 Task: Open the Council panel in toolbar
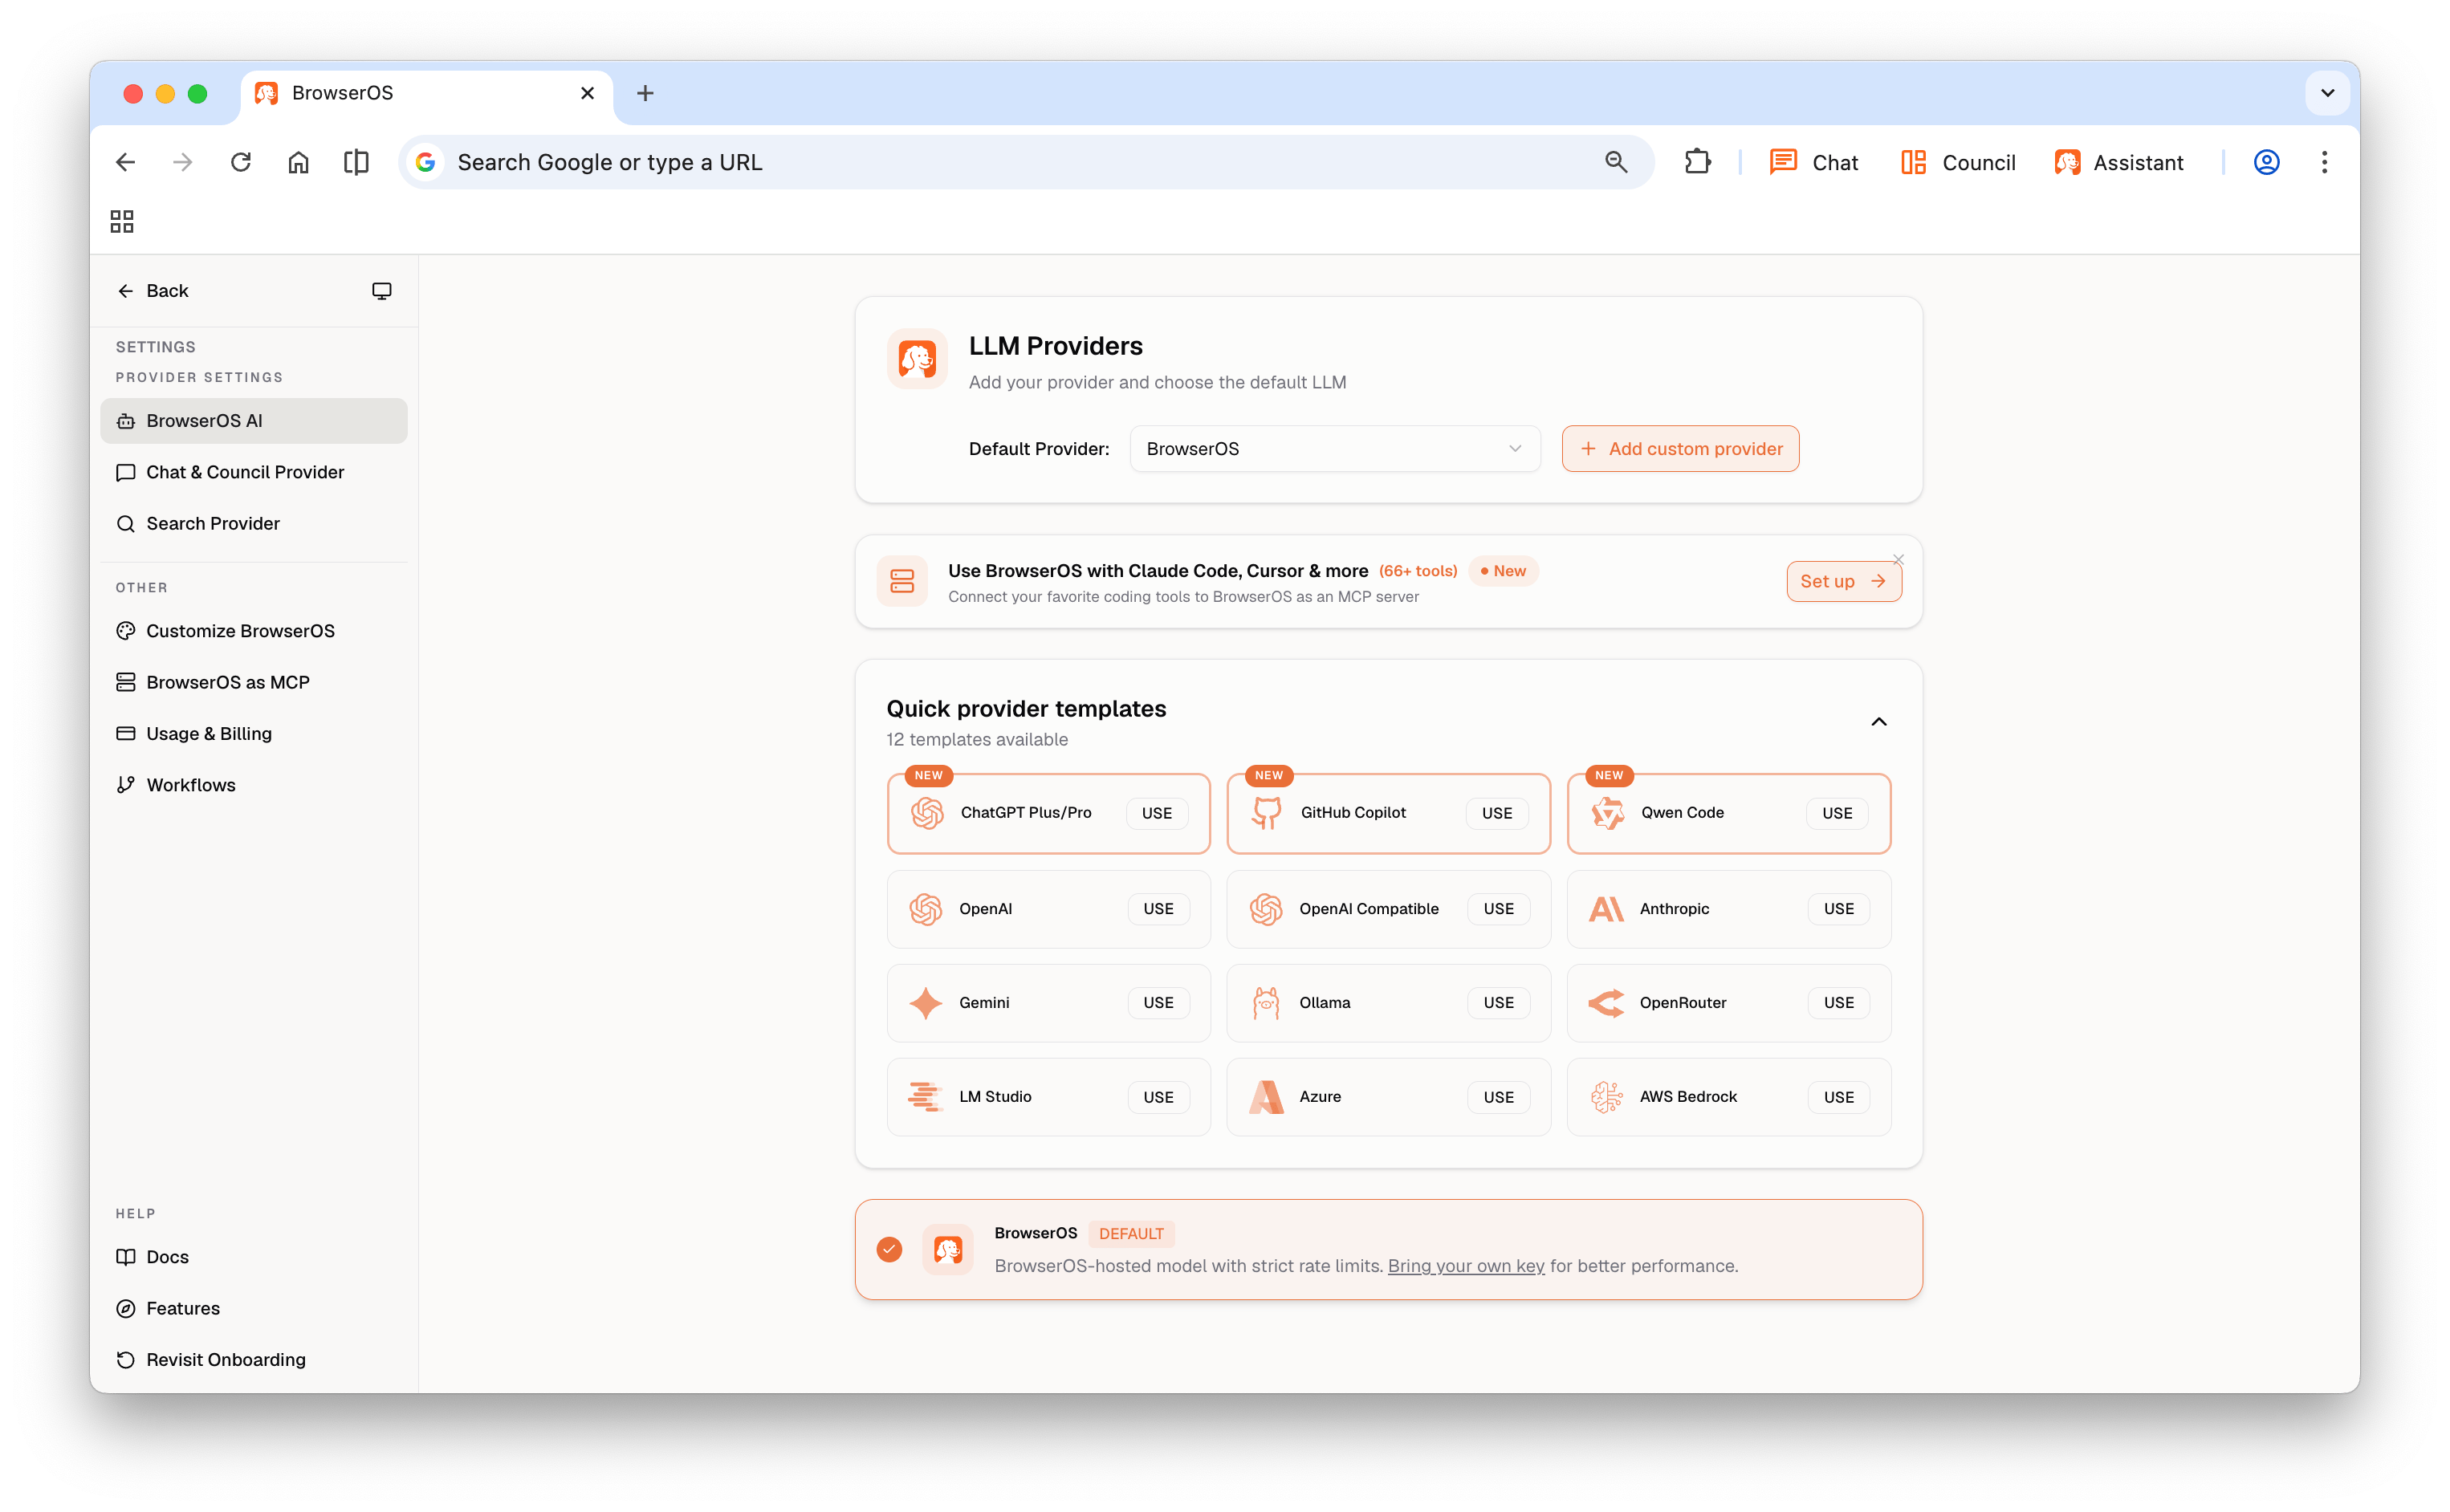click(1957, 162)
